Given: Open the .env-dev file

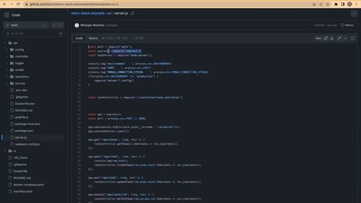Looking at the screenshot, I should click(x=21, y=90).
